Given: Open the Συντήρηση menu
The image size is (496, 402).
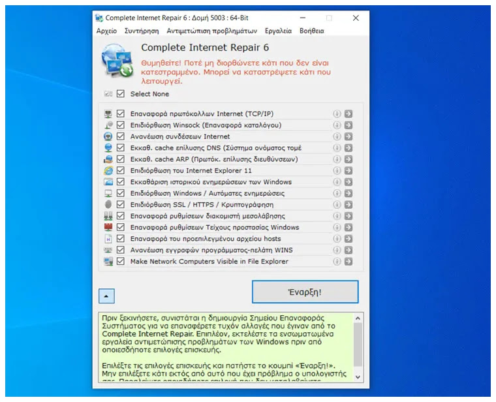Looking at the screenshot, I should (142, 31).
